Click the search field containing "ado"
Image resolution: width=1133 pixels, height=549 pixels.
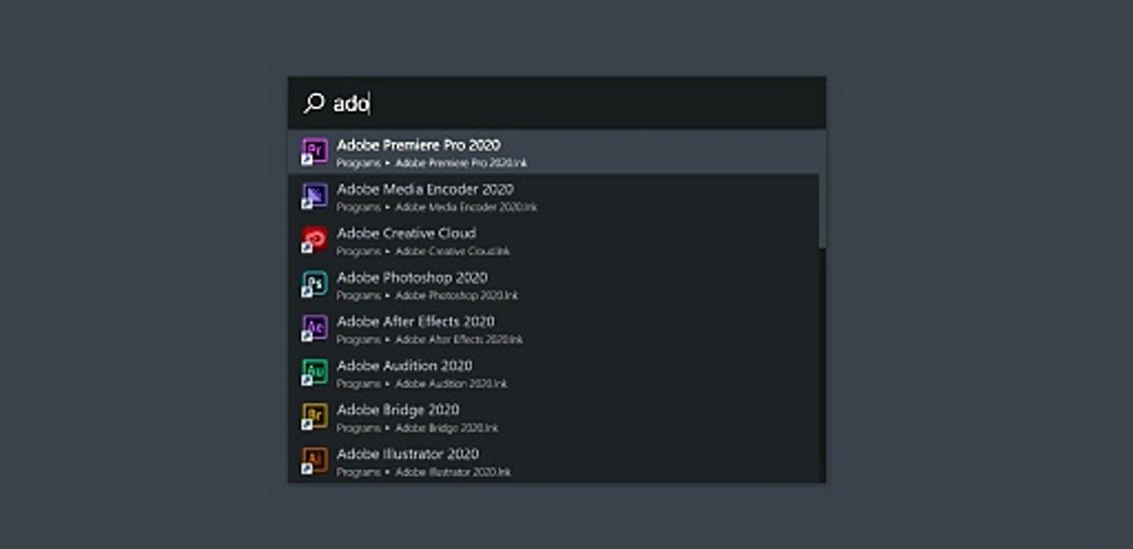(557, 103)
